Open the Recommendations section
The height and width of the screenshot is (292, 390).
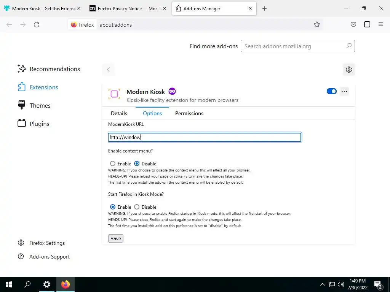(x=49, y=69)
